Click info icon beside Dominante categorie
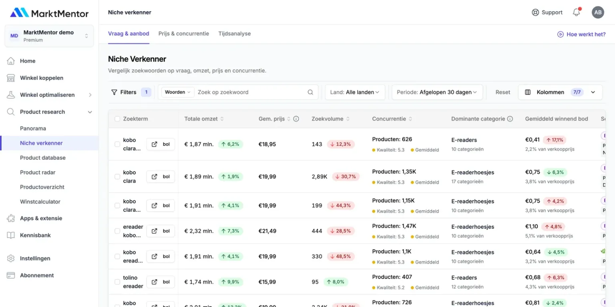Screen dimensions: 615x307 click(510, 119)
